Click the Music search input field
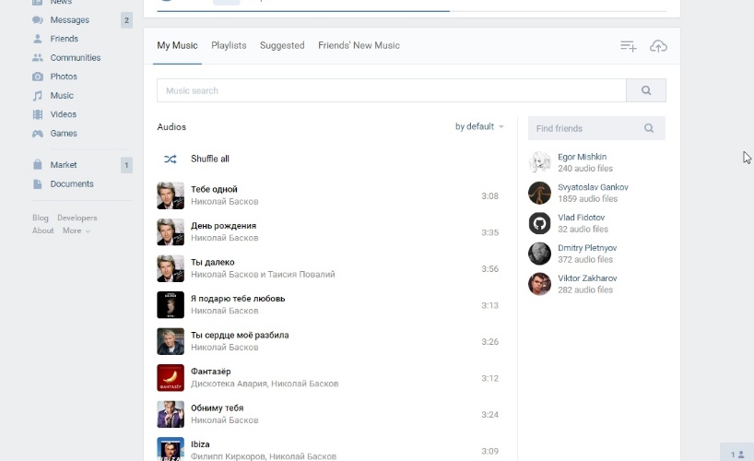Image resolution: width=754 pixels, height=461 pixels. click(391, 90)
